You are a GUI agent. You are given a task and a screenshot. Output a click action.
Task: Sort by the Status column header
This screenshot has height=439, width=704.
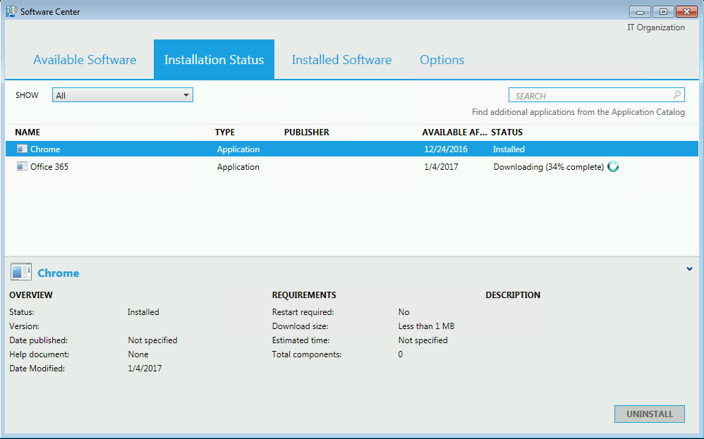(506, 132)
